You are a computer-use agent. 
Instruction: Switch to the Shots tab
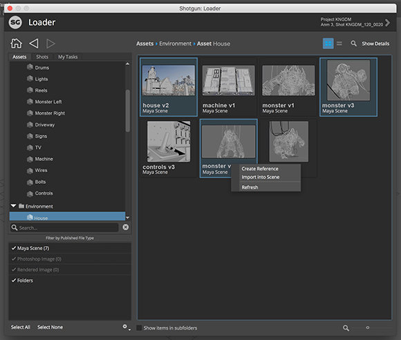click(x=42, y=57)
